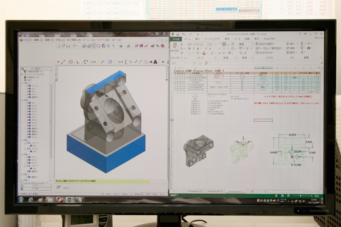341x227 pixels.
Task: Collapse the パターン1 tree node
Action: 25,143
